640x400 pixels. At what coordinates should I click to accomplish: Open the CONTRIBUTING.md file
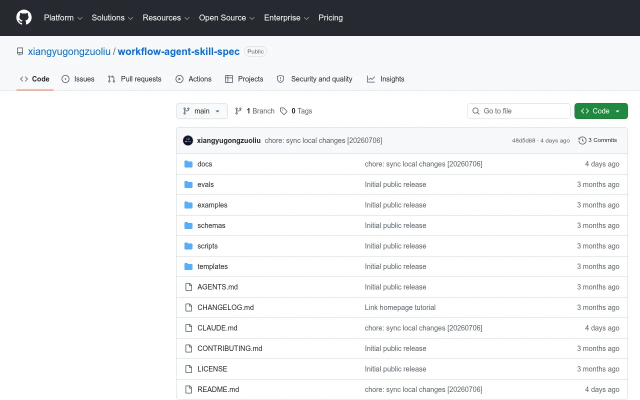click(x=230, y=348)
